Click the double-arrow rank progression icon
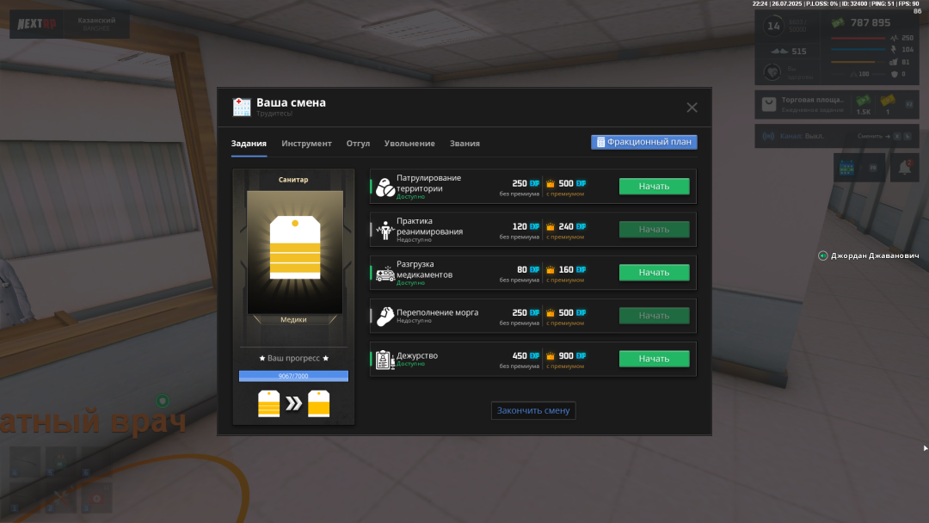Image resolution: width=929 pixels, height=523 pixels. [294, 404]
